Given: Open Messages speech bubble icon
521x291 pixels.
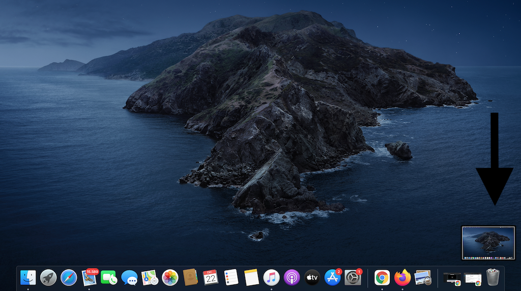Looking at the screenshot, I should [x=129, y=277].
